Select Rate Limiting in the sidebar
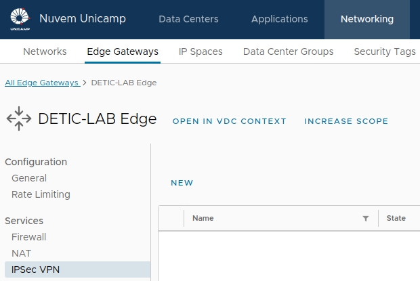 pos(41,194)
